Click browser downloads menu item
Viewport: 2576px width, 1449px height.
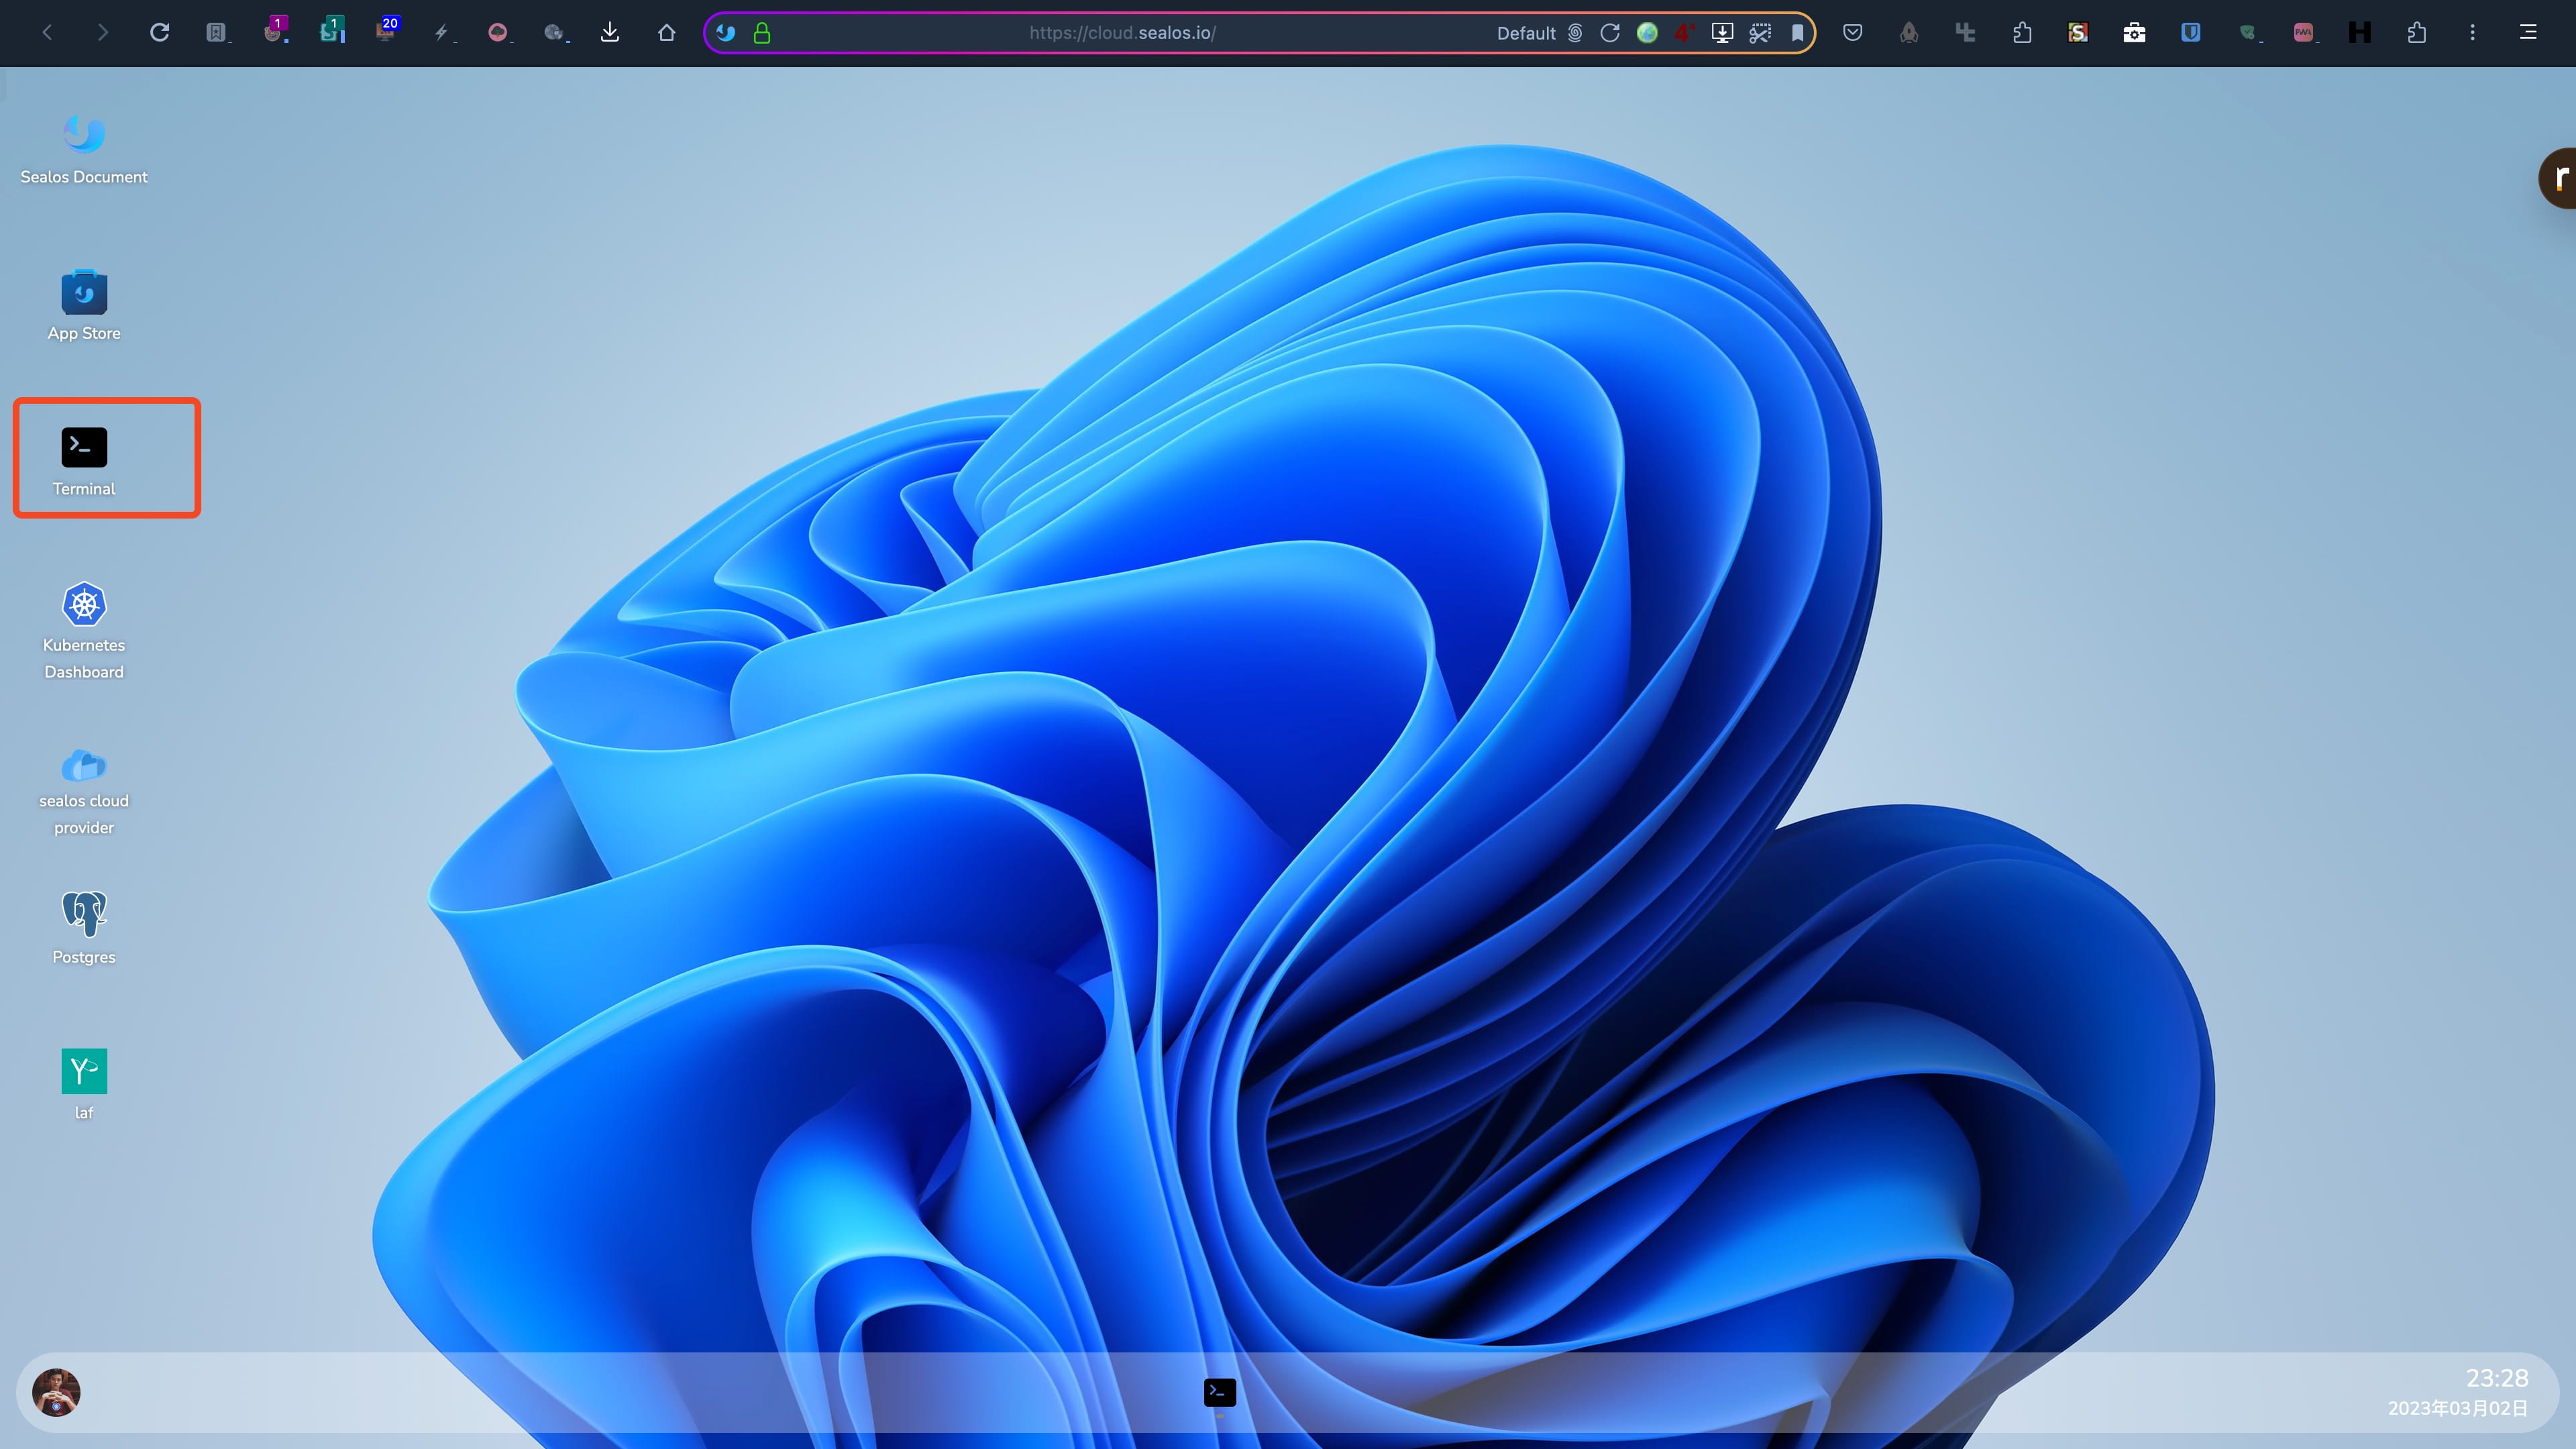(608, 32)
